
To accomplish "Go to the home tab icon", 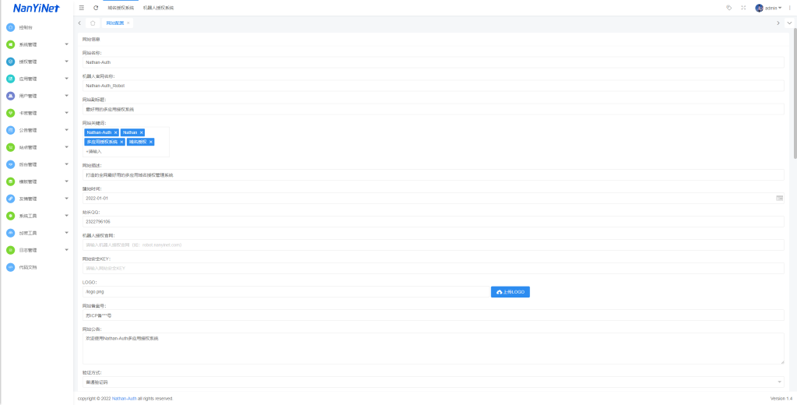I will pos(93,23).
